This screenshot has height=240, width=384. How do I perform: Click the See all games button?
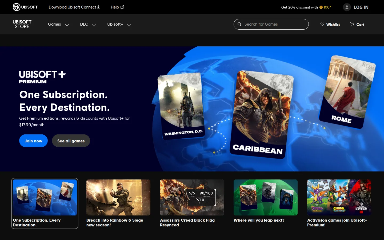tap(71, 141)
